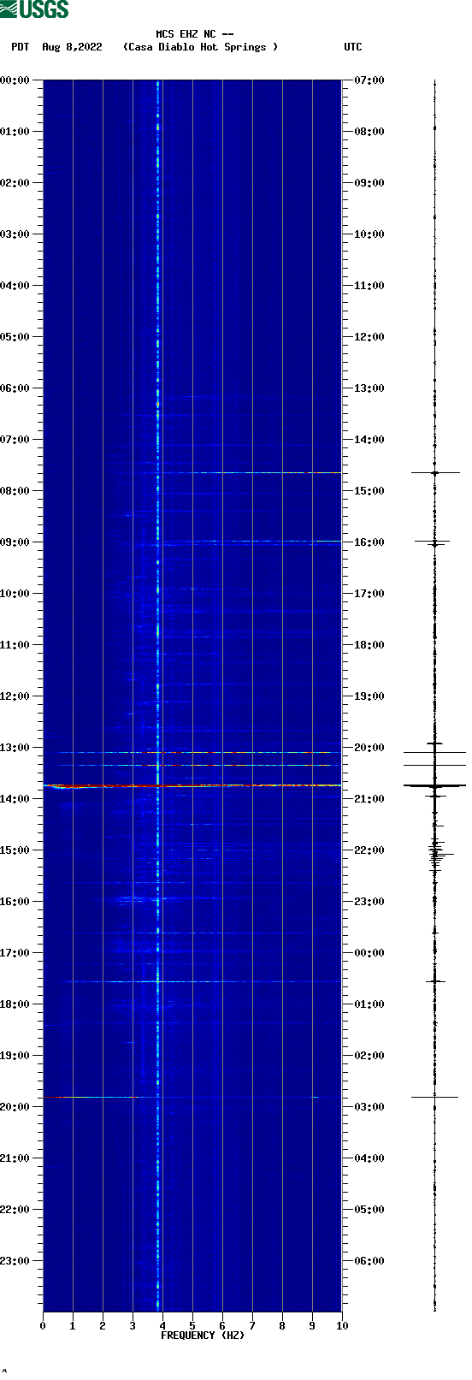Viewport: 472px width, 1380px height.
Task: Click the strong red event band near 13:45 PDT
Action: pos(192,785)
